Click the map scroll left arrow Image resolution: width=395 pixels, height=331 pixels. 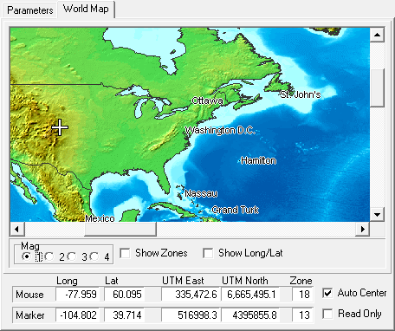17,229
